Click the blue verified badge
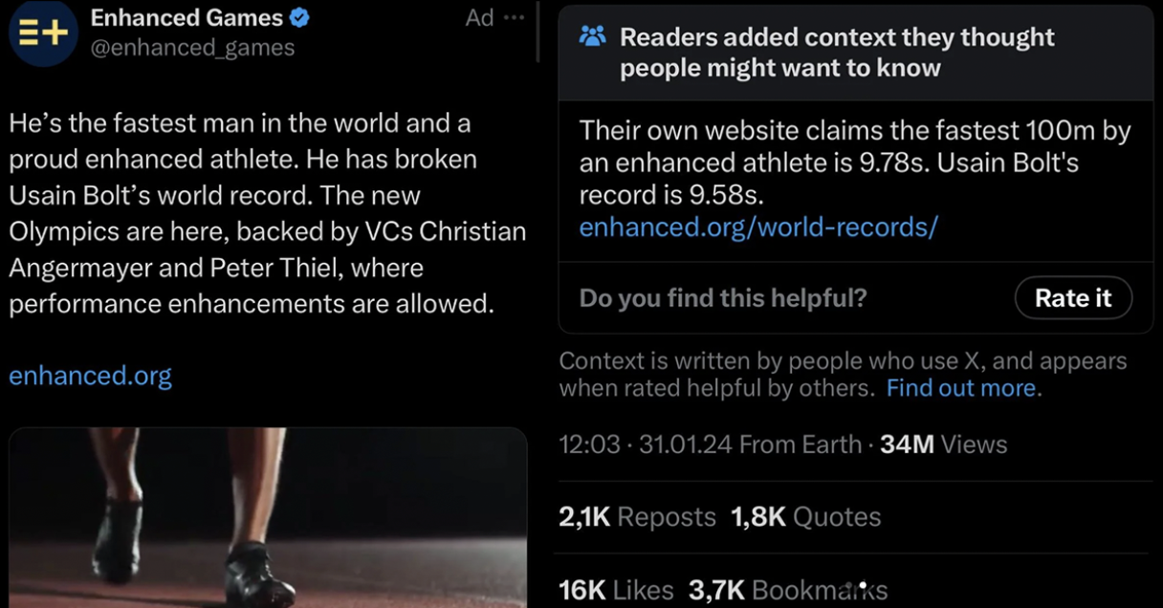Image resolution: width=1163 pixels, height=608 pixels. click(x=300, y=18)
